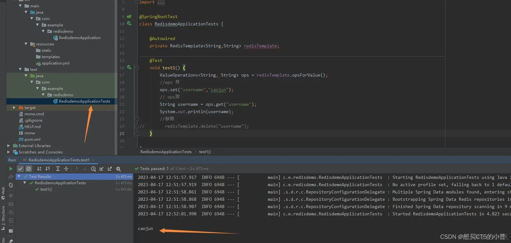Click Spring bean leaf gutter icon at line 9
Image resolution: width=511 pixels, height=243 pixels.
pos(129,16)
